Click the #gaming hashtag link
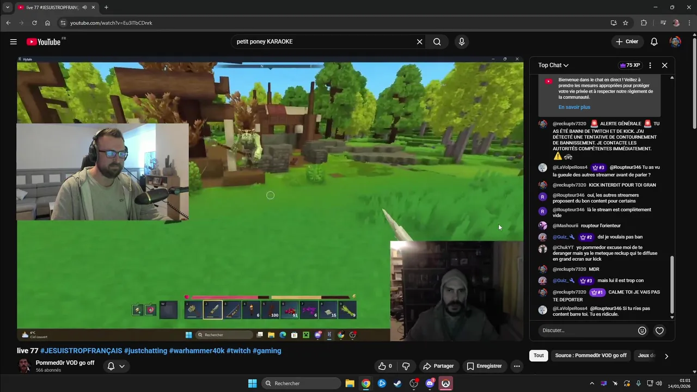 click(267, 351)
